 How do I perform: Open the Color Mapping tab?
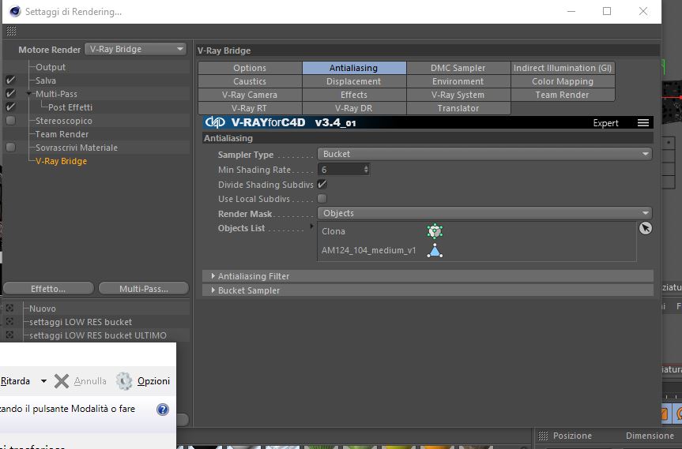(x=563, y=81)
